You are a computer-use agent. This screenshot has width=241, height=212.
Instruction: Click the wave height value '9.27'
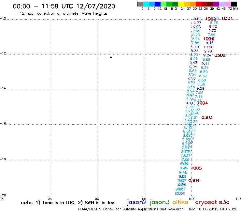point(192,79)
